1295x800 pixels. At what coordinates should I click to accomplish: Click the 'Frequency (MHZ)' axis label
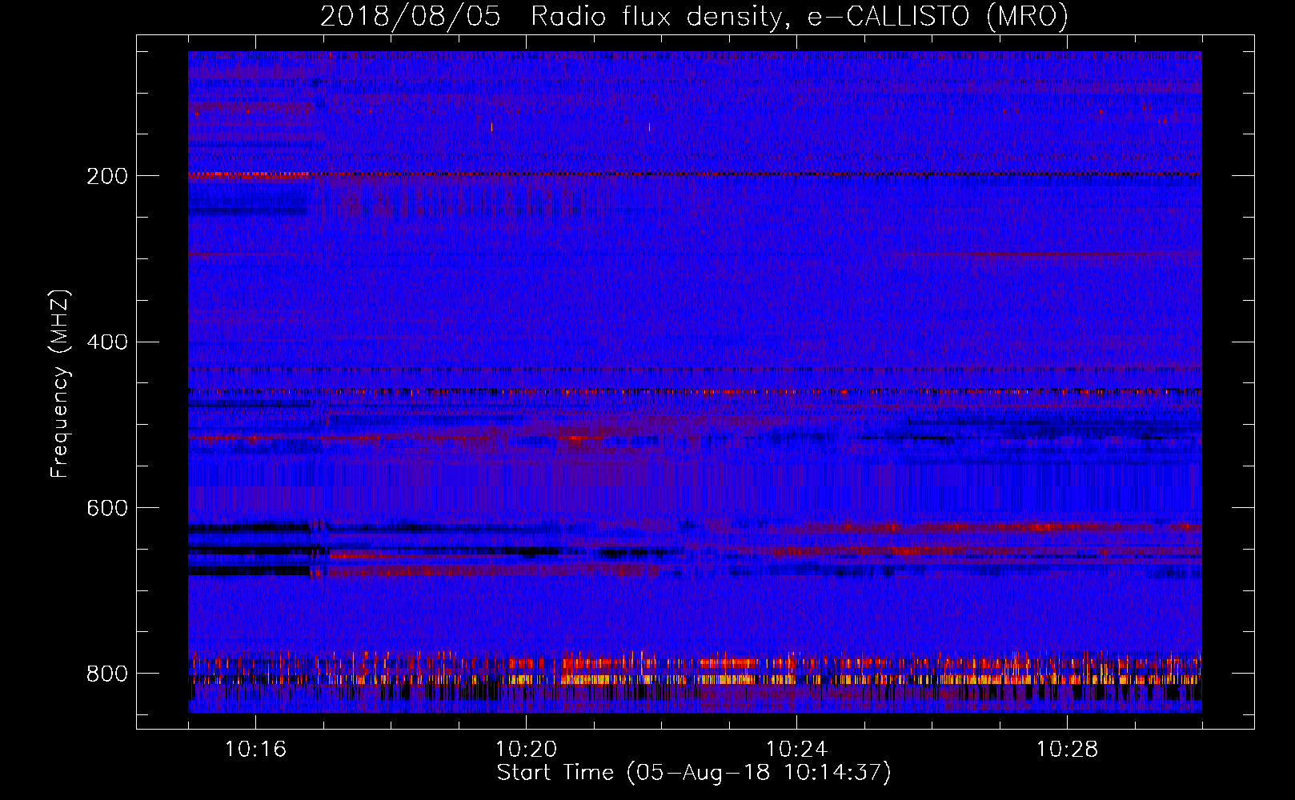[x=60, y=384]
